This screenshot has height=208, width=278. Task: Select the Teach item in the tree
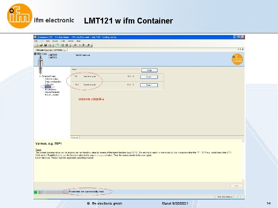tap(48, 87)
